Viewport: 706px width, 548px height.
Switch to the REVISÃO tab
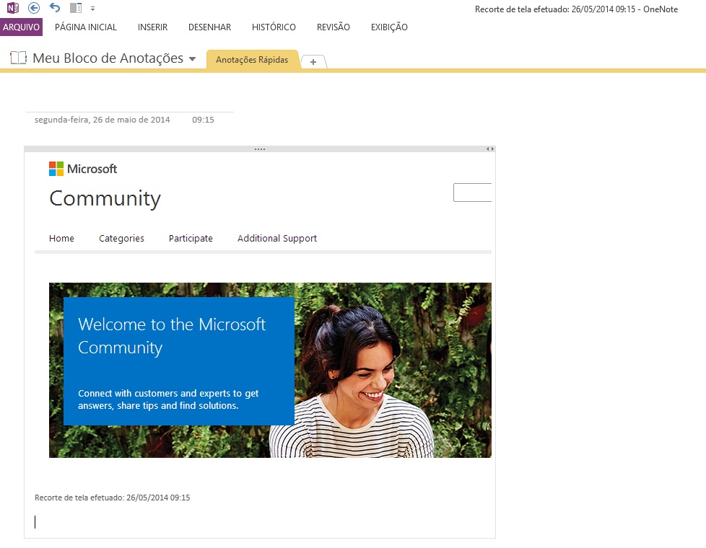click(334, 27)
